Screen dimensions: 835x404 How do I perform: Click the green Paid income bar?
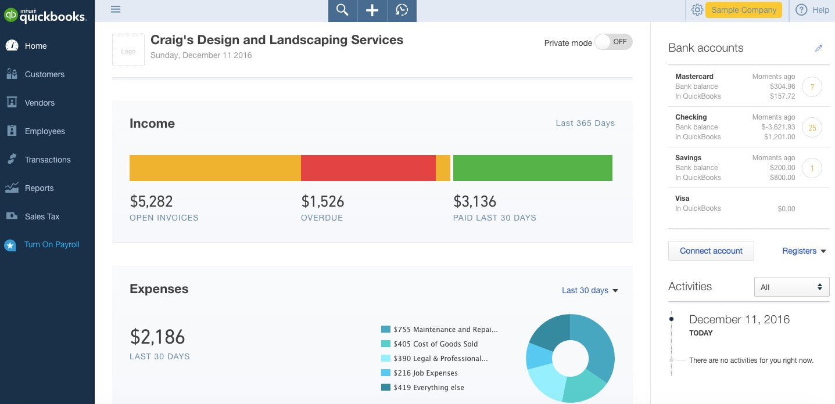tap(532, 168)
